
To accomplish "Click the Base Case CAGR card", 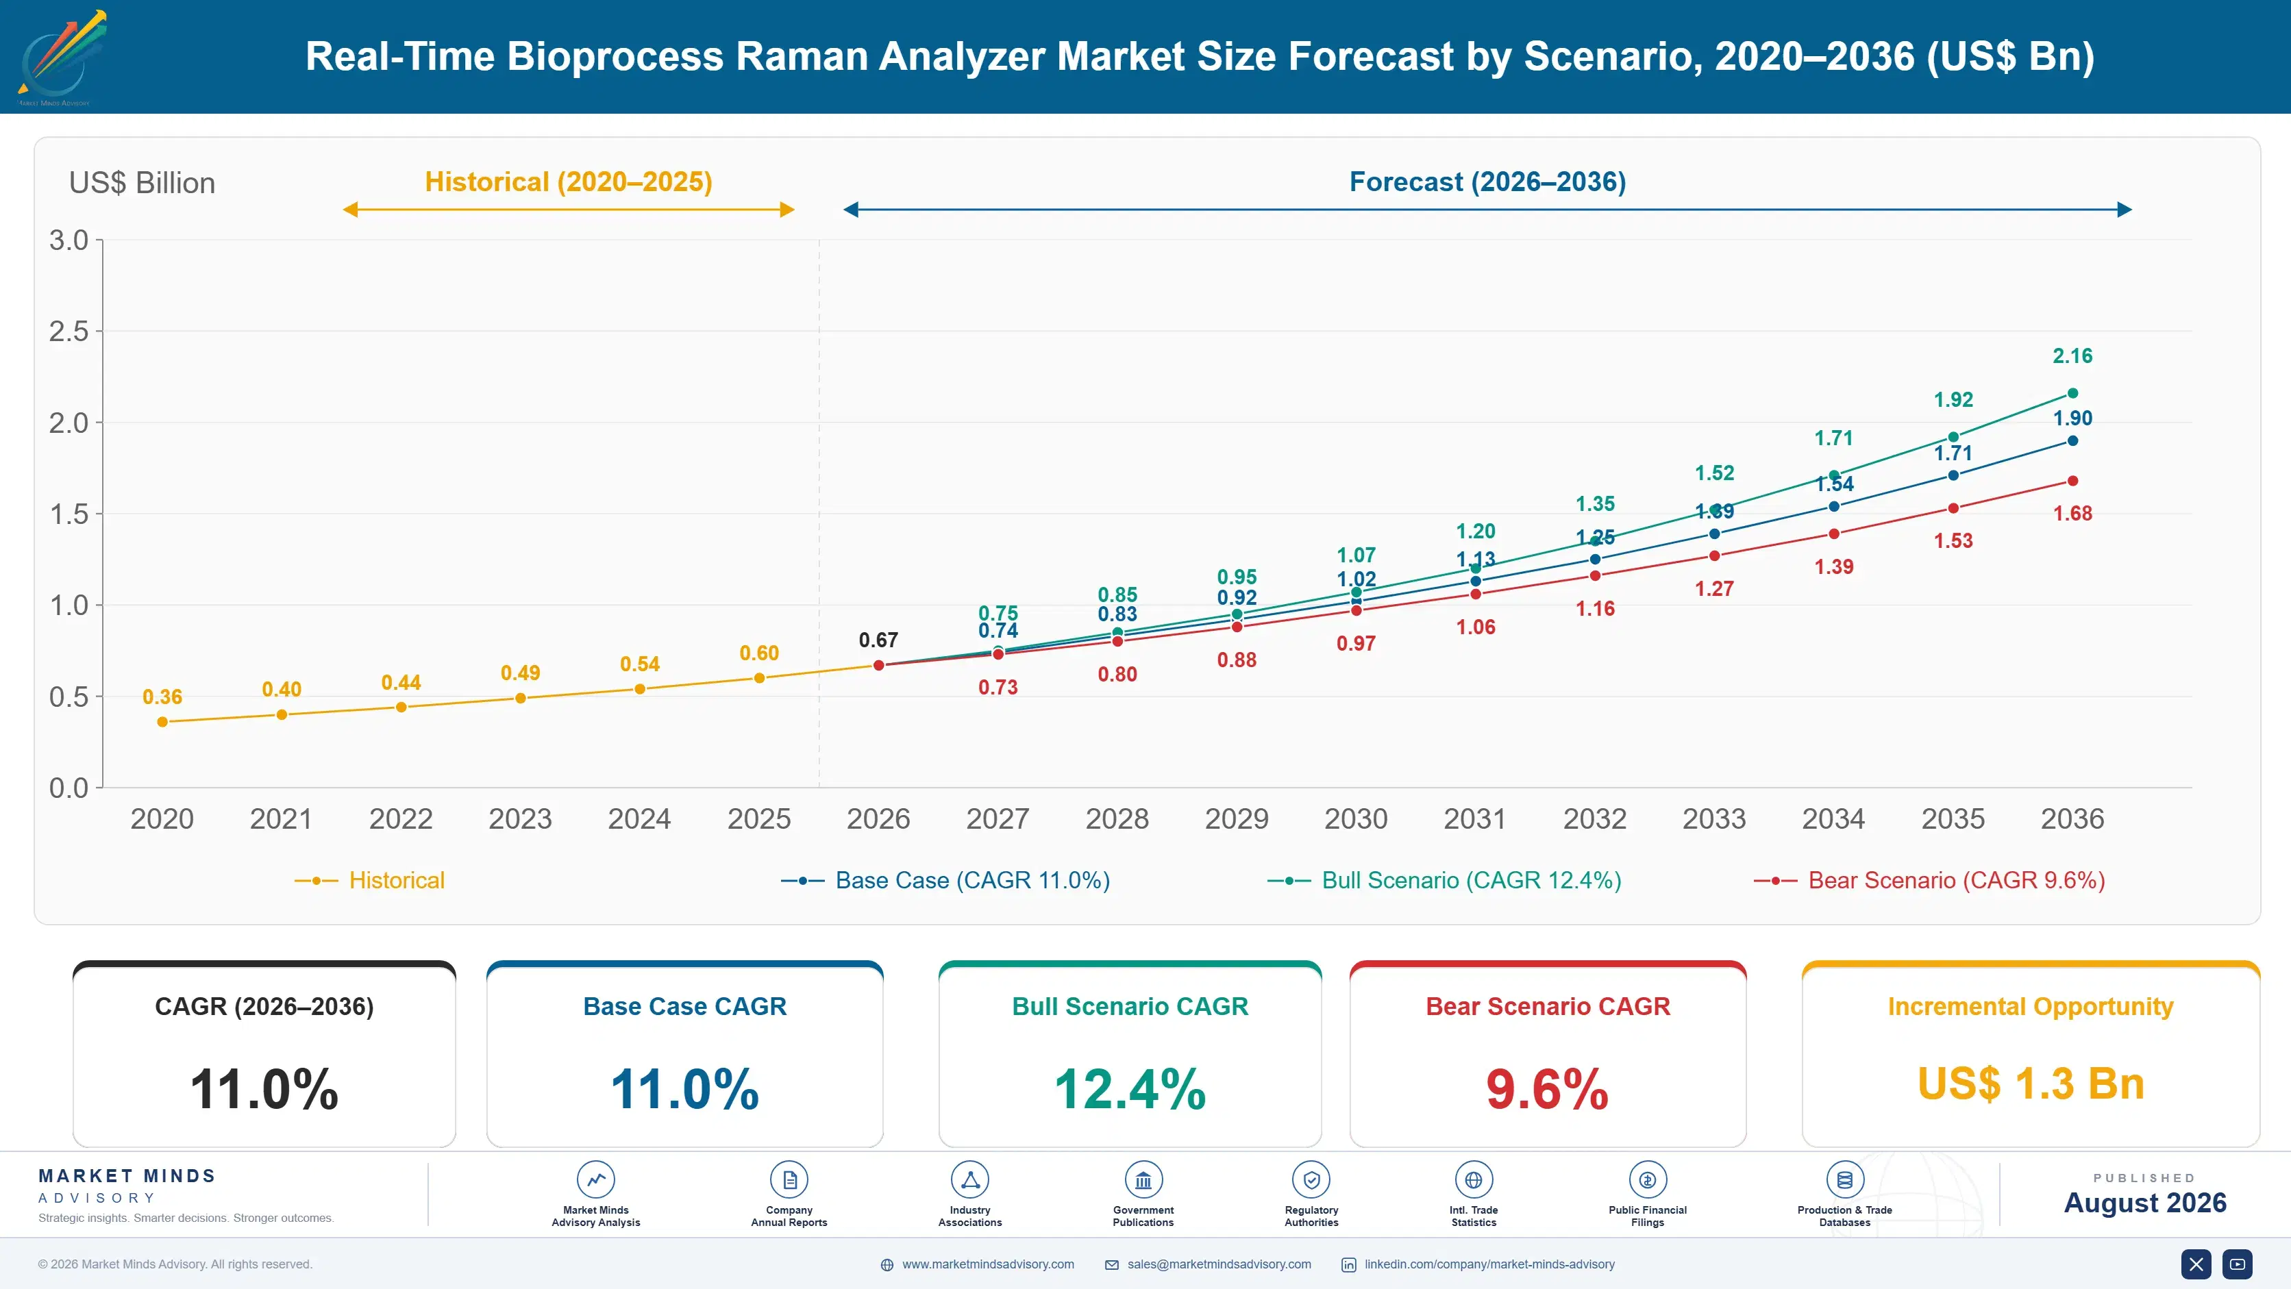I will click(x=685, y=1054).
